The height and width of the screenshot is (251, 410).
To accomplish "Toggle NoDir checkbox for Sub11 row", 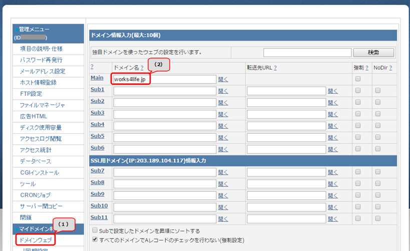I will pyautogui.click(x=378, y=218).
